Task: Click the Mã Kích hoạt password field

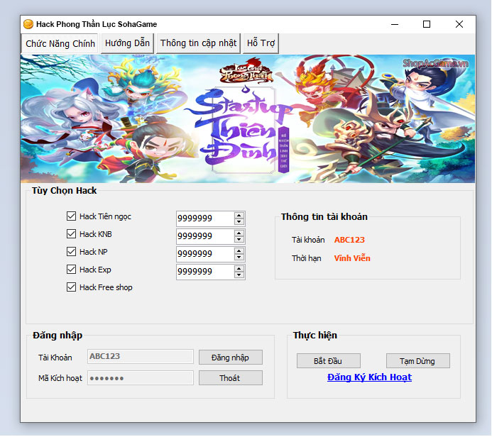Action: coord(141,378)
